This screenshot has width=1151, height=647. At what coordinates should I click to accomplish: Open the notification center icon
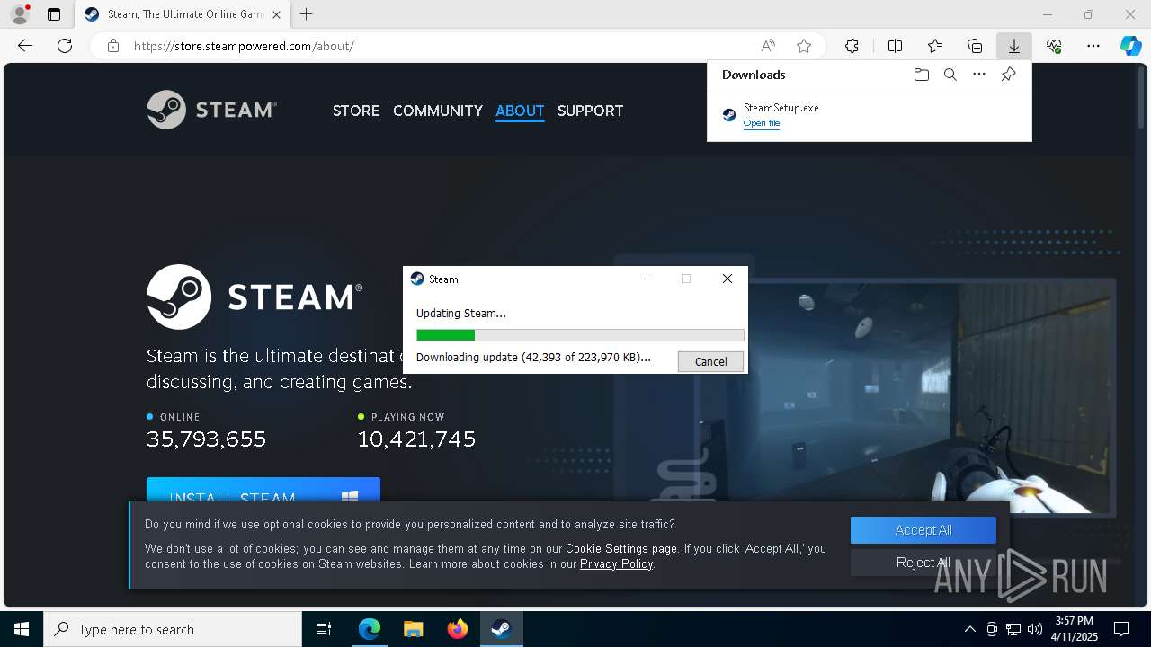click(x=1121, y=629)
